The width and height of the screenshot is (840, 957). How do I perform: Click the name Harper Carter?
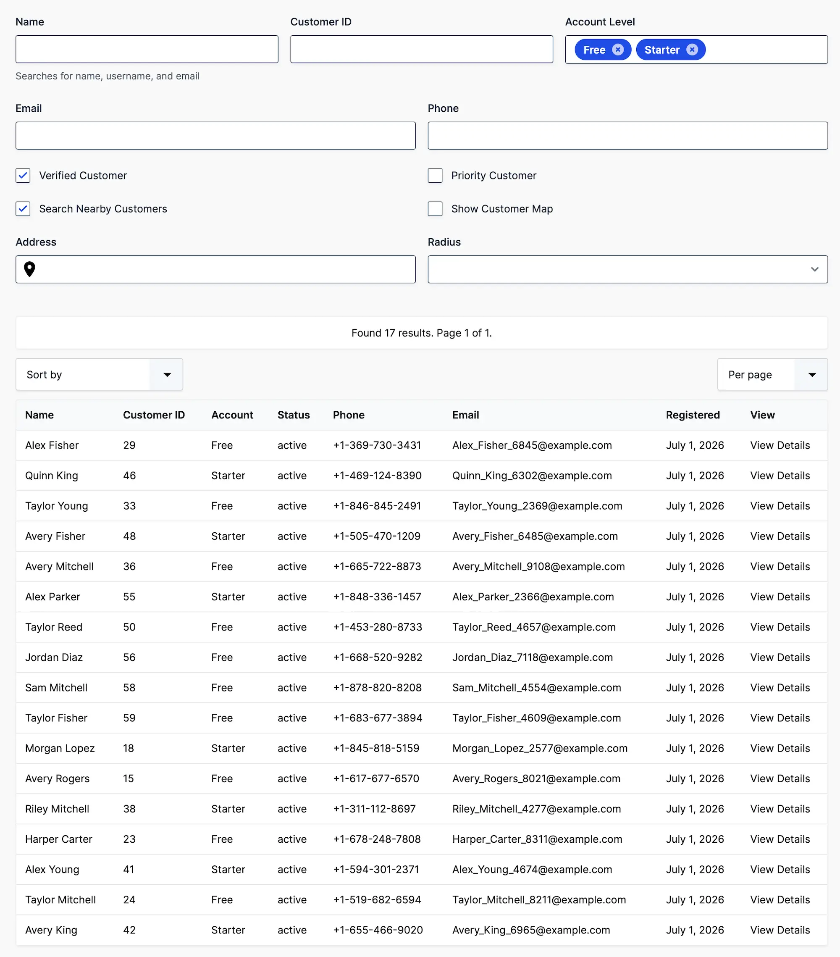tap(59, 839)
